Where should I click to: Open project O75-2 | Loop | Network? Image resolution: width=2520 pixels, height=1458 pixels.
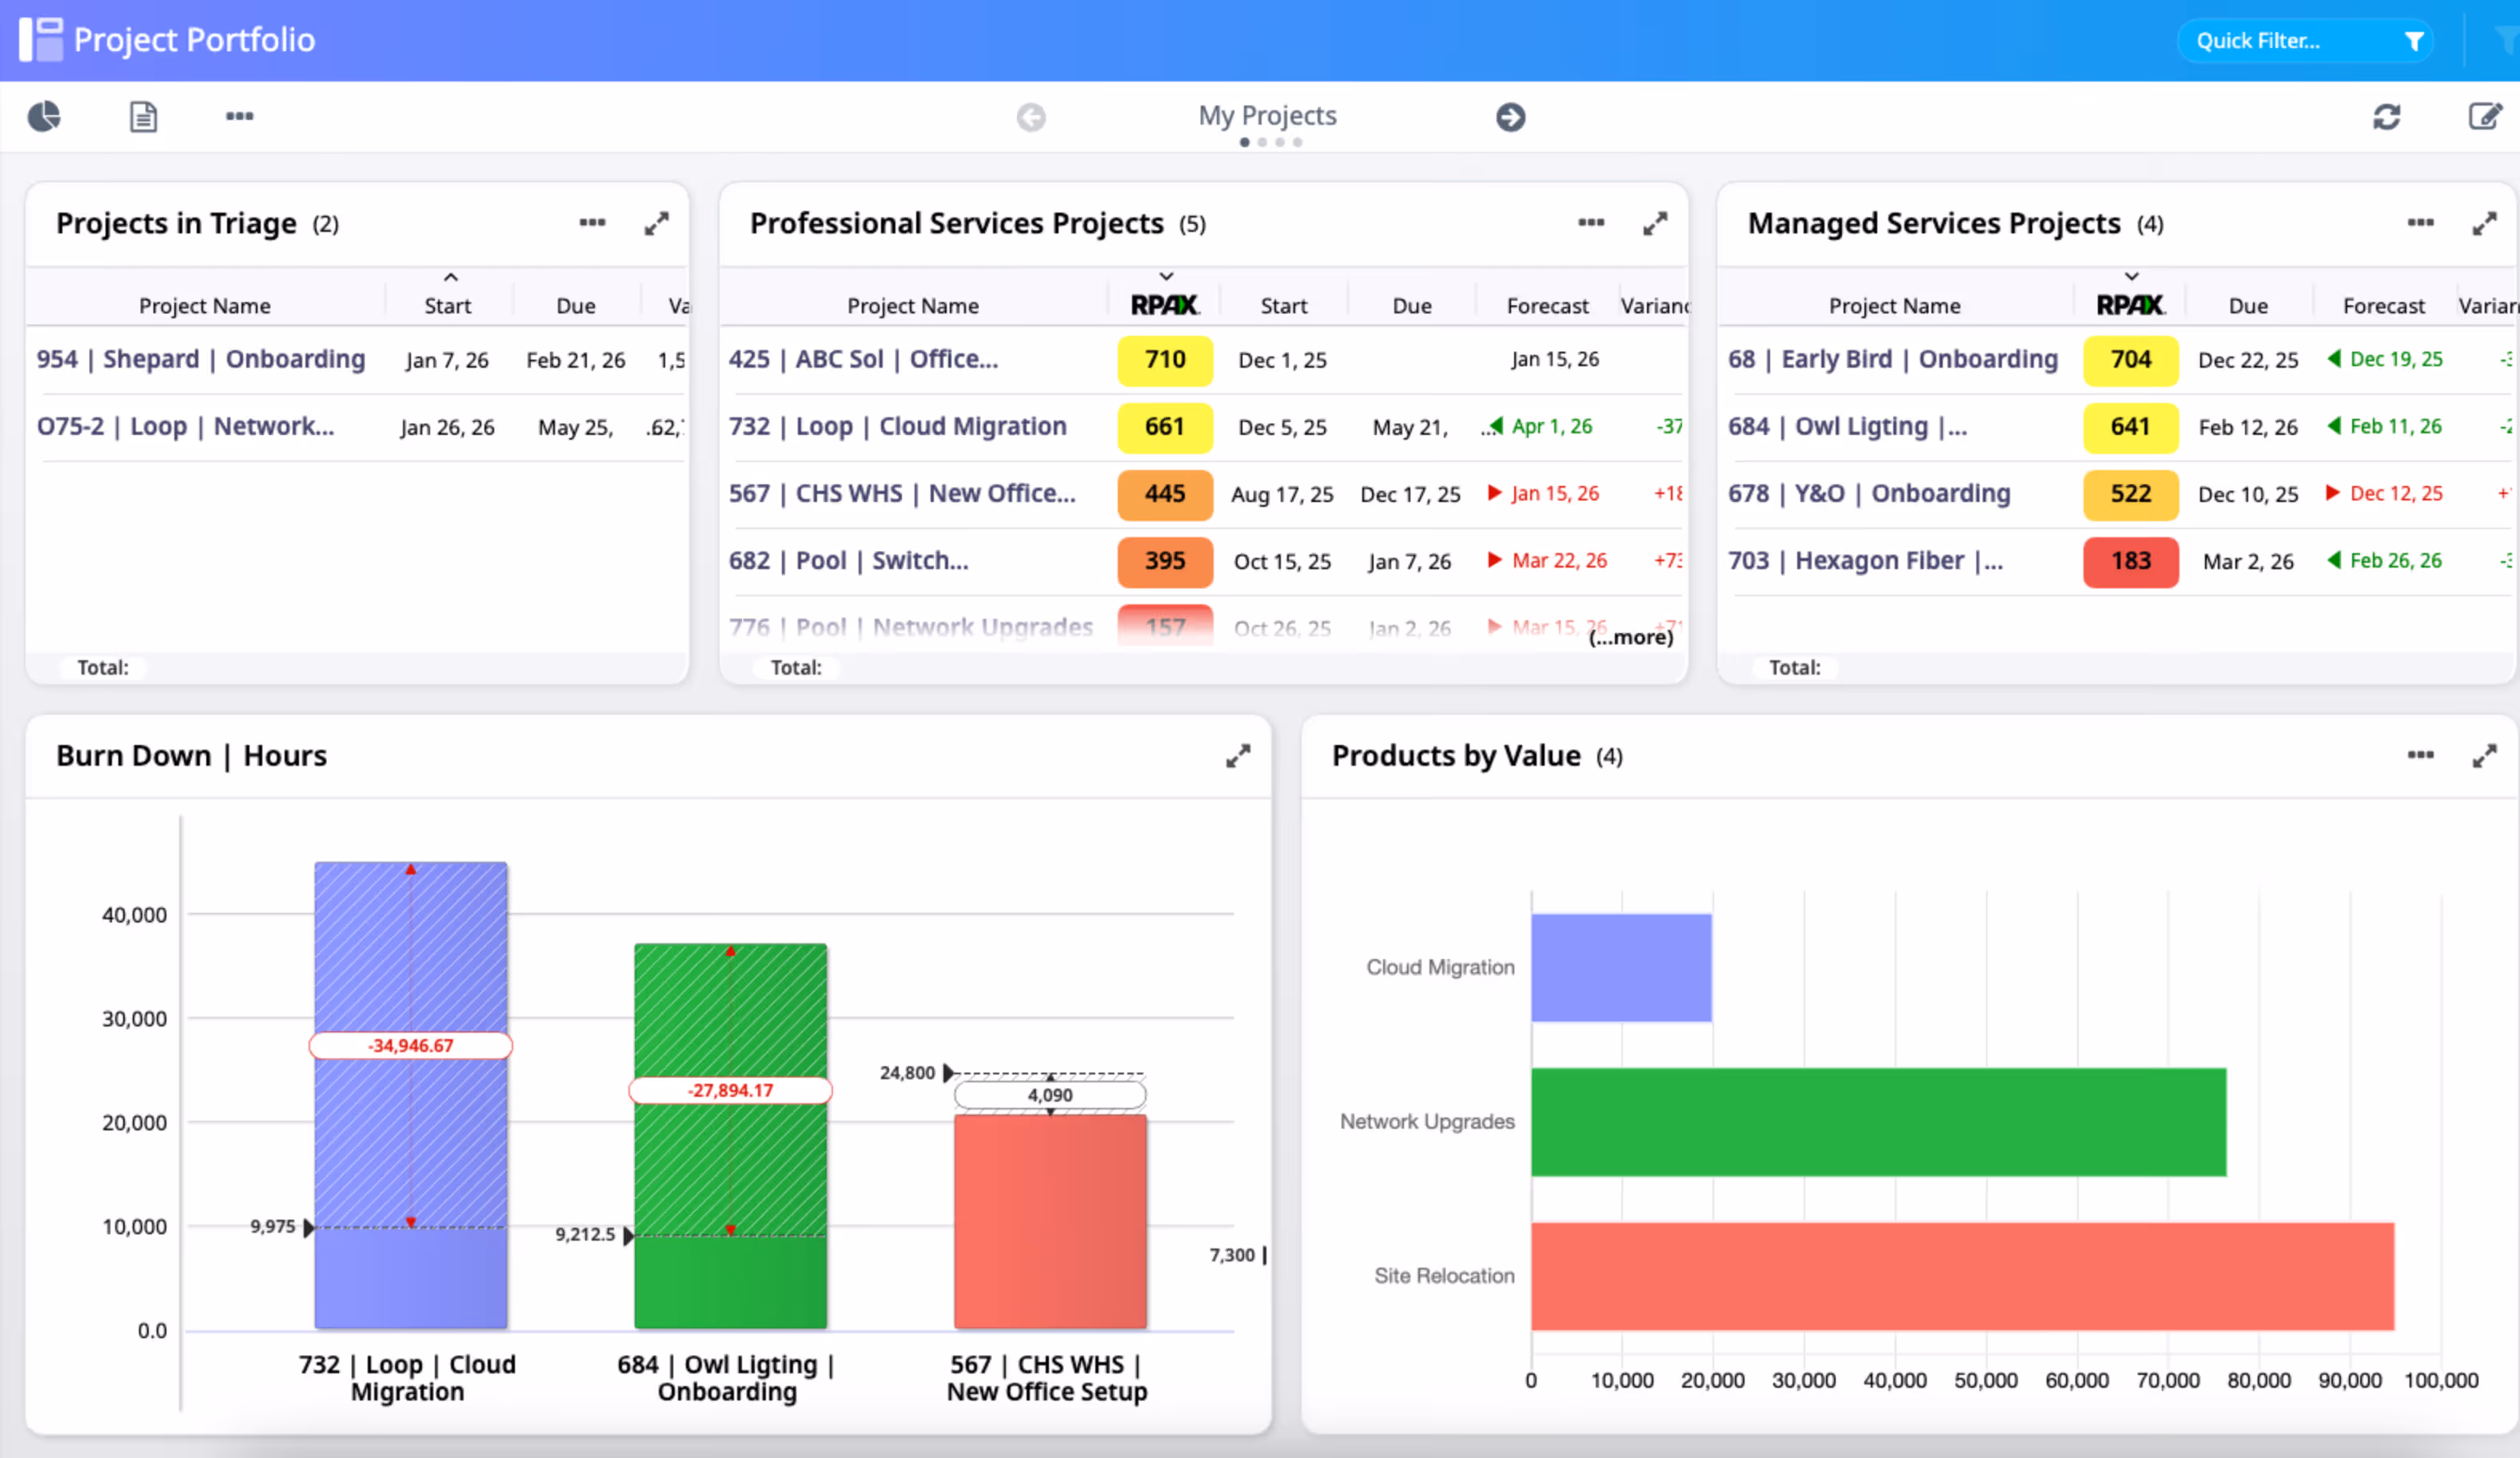(185, 426)
